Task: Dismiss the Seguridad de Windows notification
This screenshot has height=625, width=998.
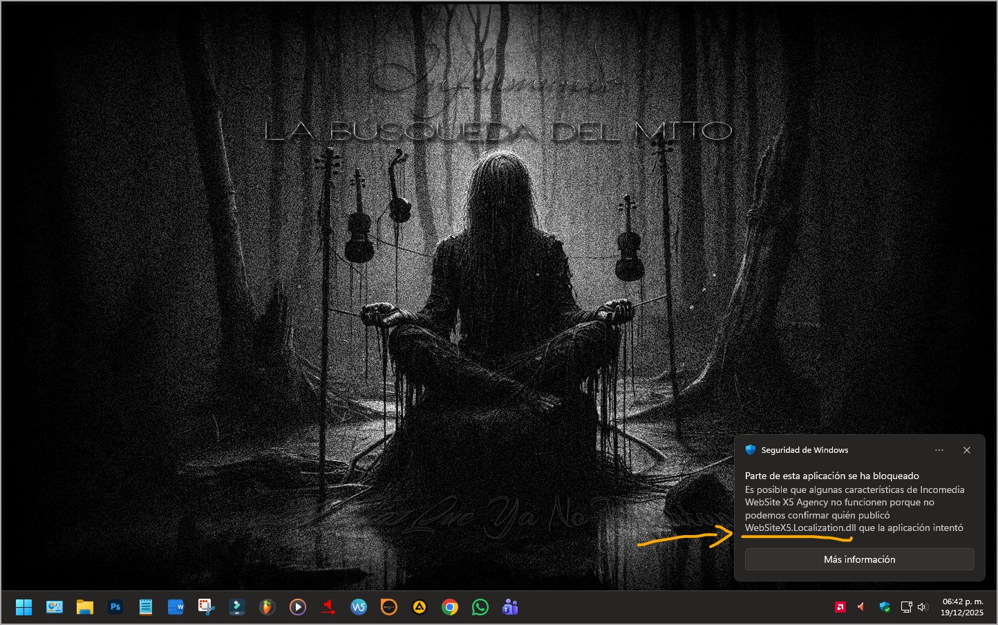Action: click(x=967, y=450)
